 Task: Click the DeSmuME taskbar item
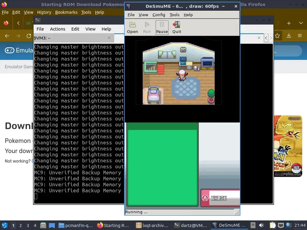[229, 225]
